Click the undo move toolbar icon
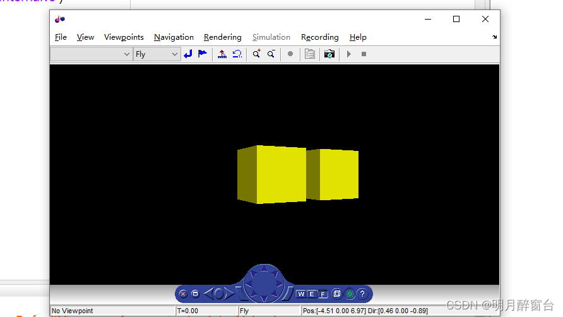Screen dimensions: 563x317 tap(237, 54)
